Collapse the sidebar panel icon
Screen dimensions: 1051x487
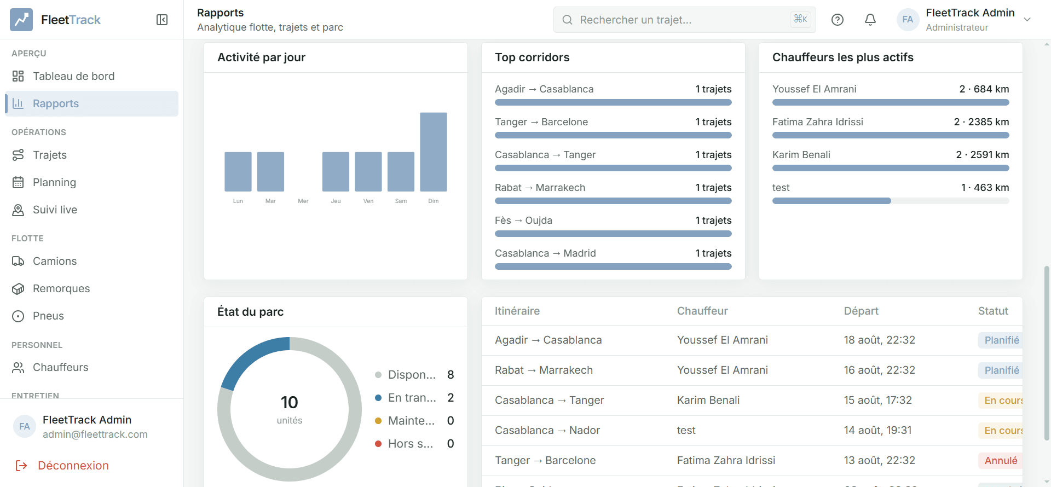pos(162,20)
